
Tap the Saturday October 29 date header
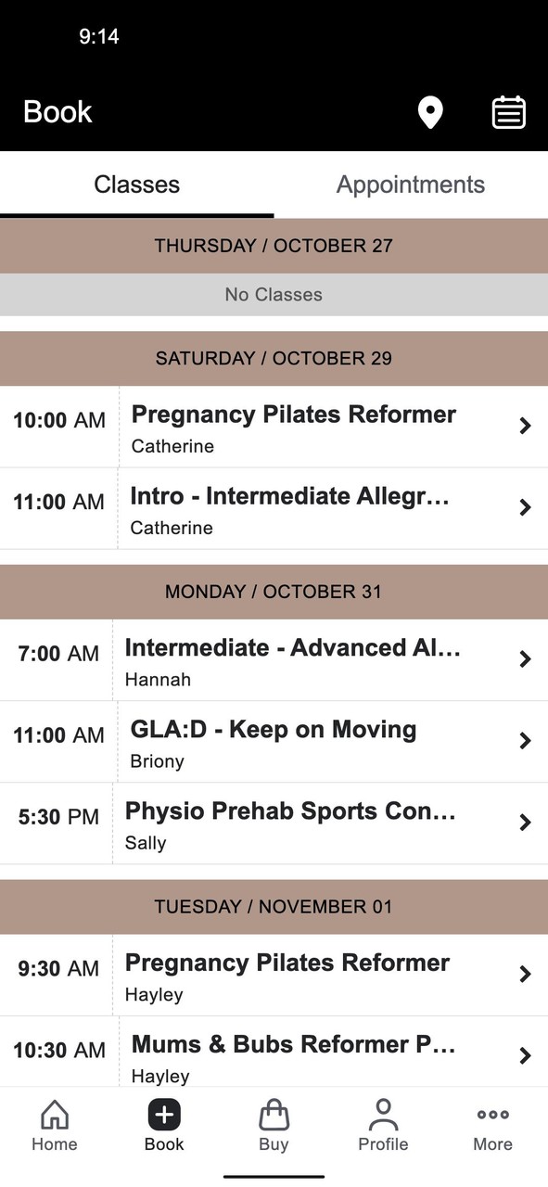tap(274, 358)
